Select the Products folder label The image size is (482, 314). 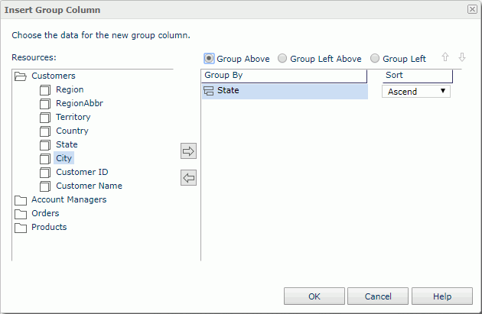(x=49, y=227)
